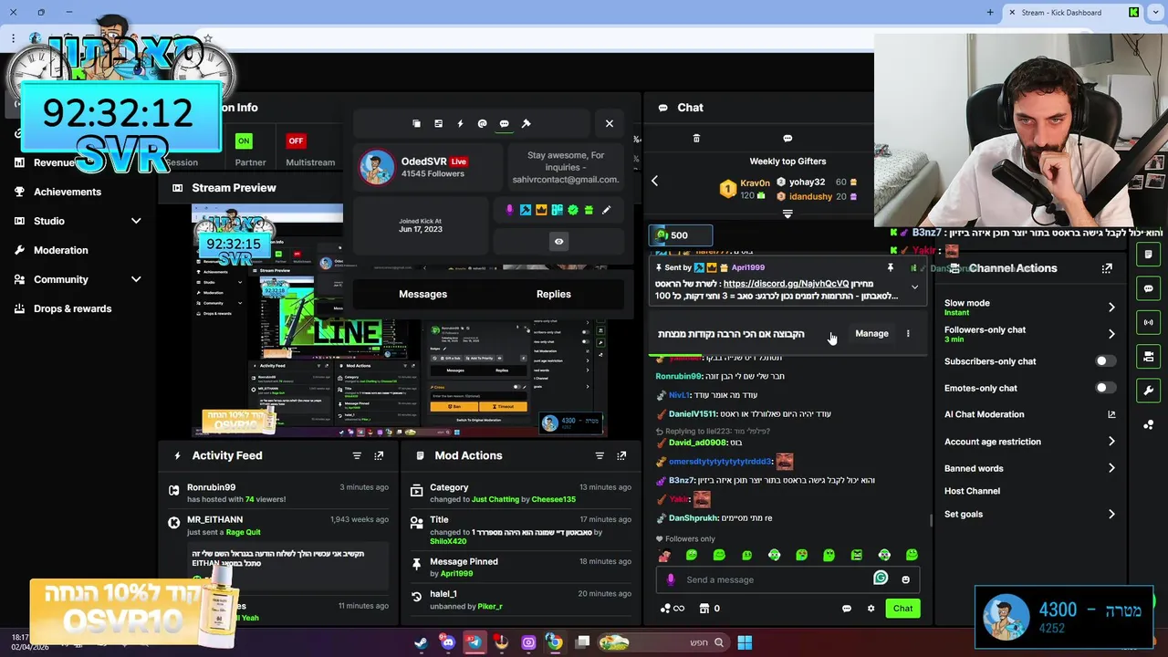Click the wrench icon in right sidebar
The image size is (1168, 657).
[x=1148, y=391]
